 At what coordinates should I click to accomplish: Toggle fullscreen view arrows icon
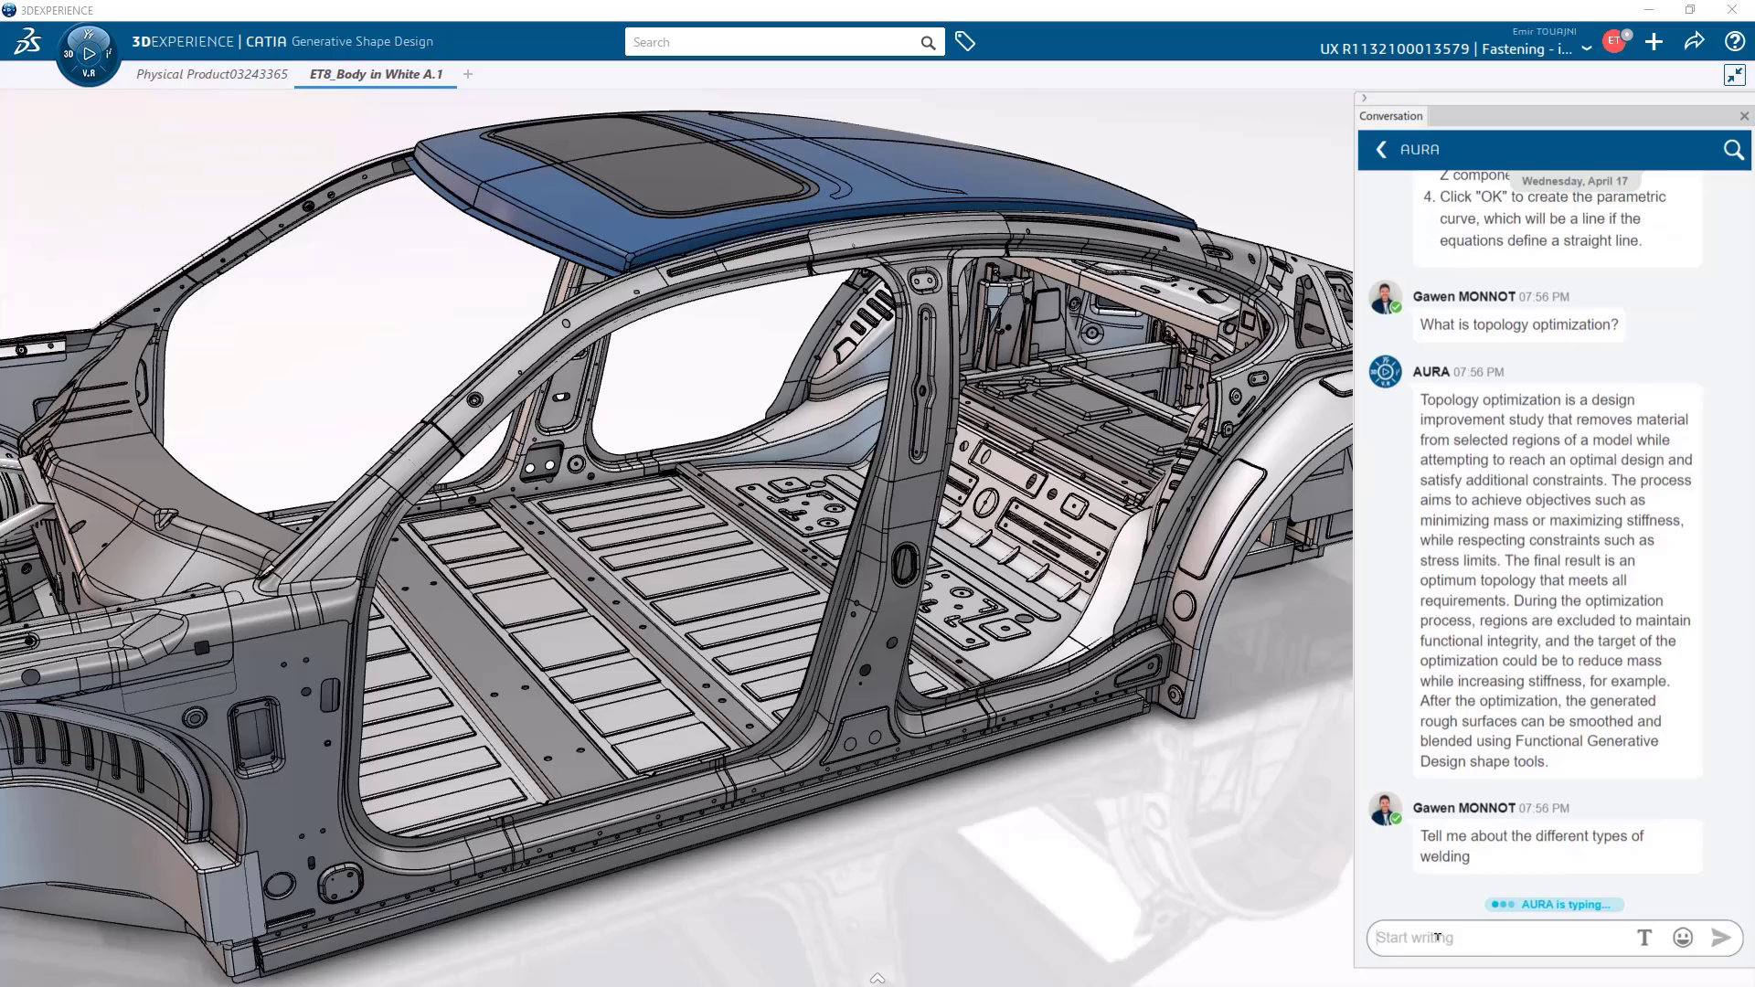tap(1734, 75)
